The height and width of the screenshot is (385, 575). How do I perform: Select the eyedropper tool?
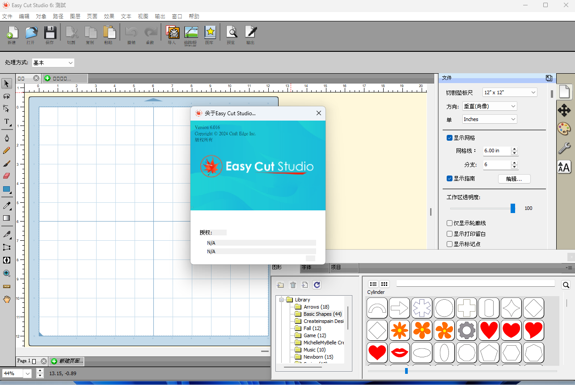[7, 205]
